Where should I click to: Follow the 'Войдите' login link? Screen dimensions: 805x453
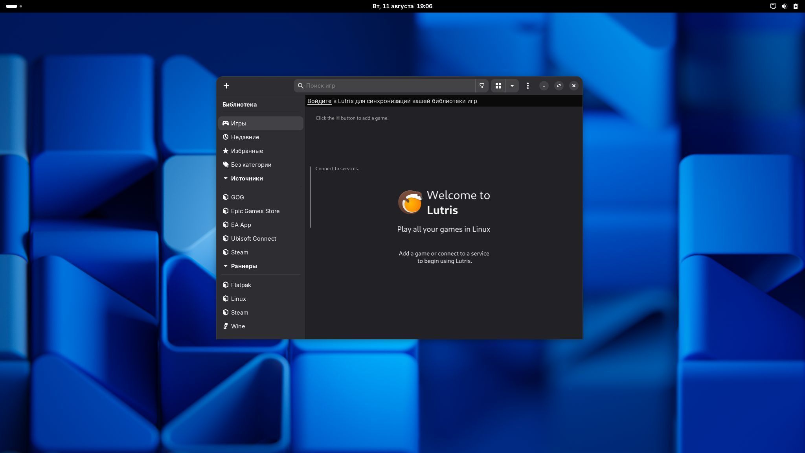pyautogui.click(x=319, y=101)
